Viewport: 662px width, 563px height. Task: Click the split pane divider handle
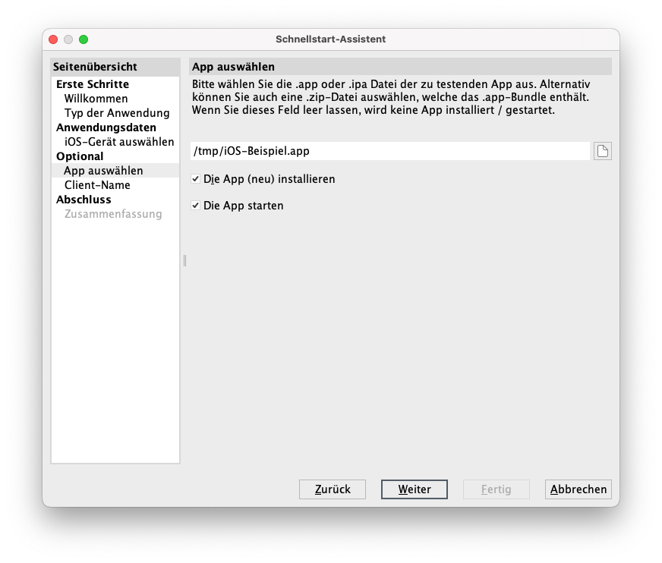pyautogui.click(x=184, y=260)
